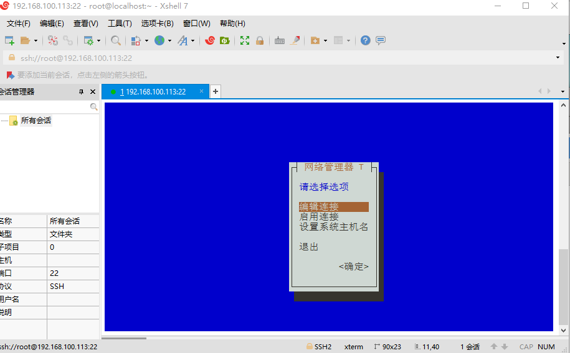Image resolution: width=570 pixels, height=353 pixels.
Task: Close the session manager panel
Action: (93, 92)
